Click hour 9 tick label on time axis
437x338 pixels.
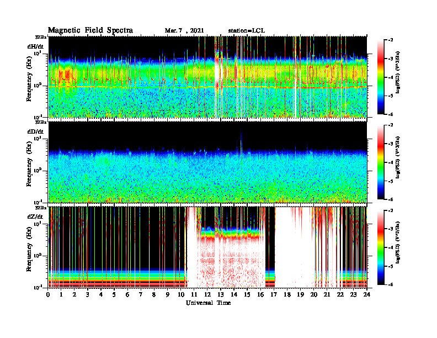pyautogui.click(x=168, y=294)
